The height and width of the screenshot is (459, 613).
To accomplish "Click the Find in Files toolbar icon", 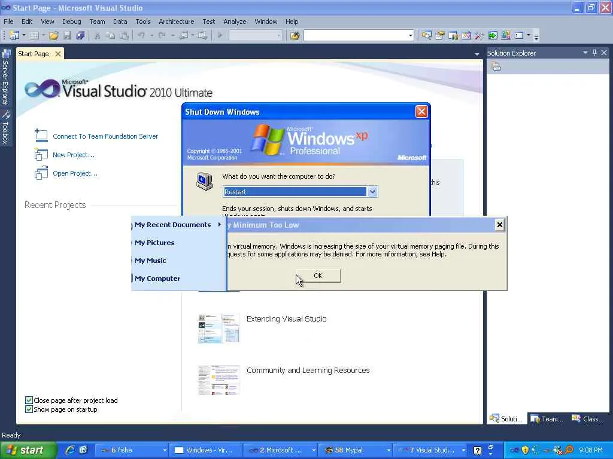I will click(x=295, y=35).
